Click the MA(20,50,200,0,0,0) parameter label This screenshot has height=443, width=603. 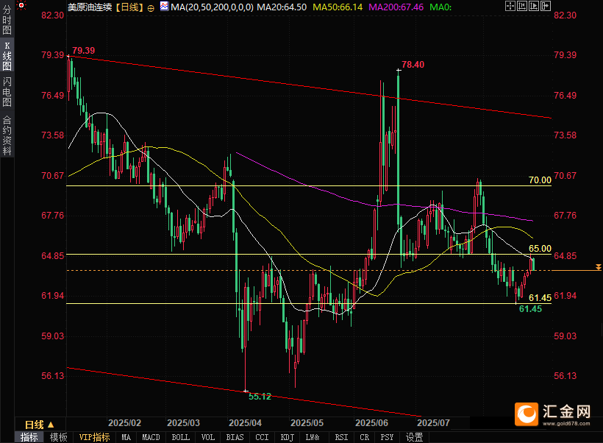[x=212, y=7]
